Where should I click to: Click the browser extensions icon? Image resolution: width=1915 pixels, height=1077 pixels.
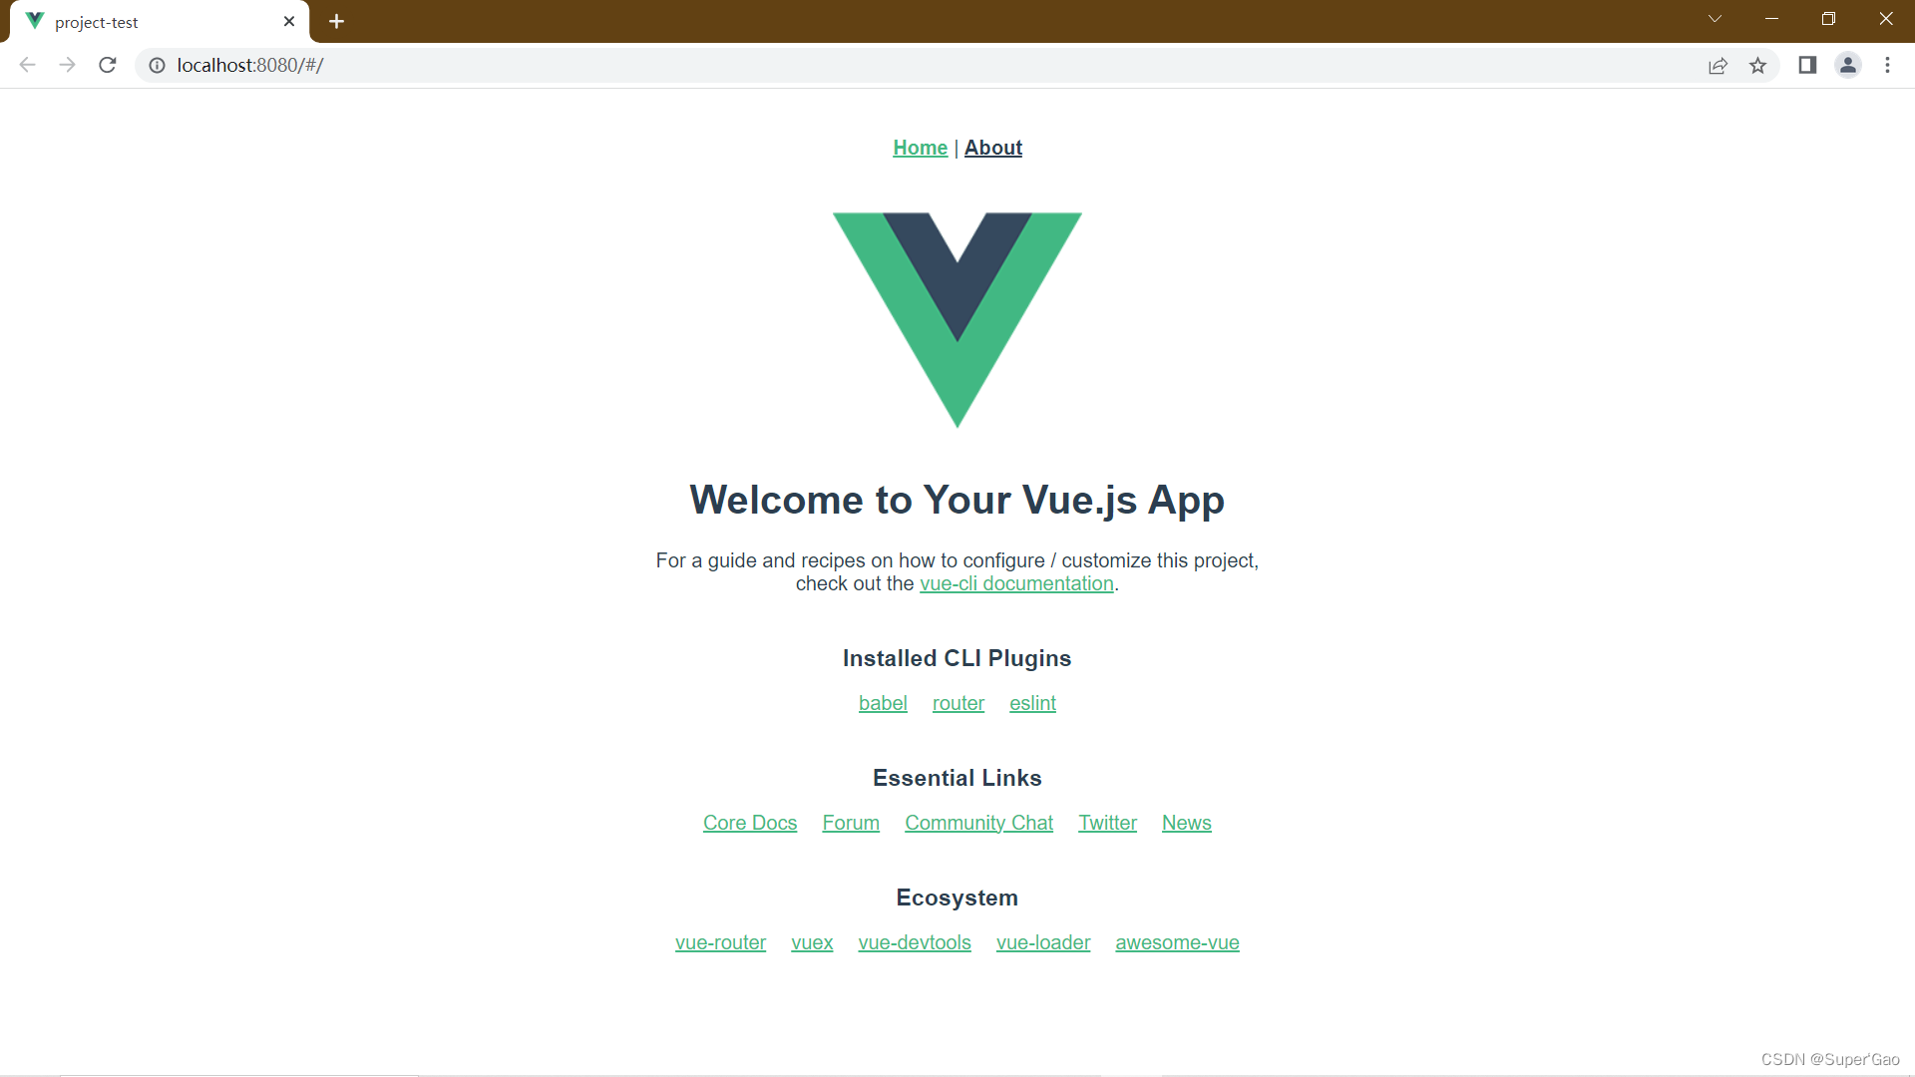[1808, 65]
